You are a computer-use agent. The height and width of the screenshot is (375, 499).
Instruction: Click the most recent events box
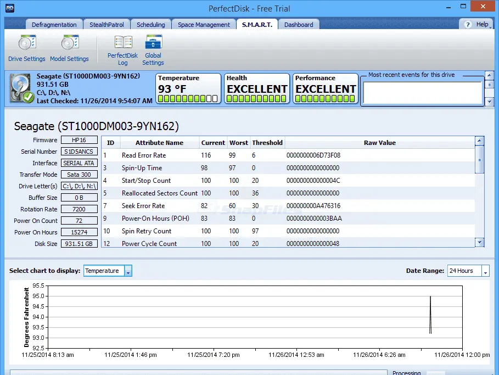click(x=423, y=93)
